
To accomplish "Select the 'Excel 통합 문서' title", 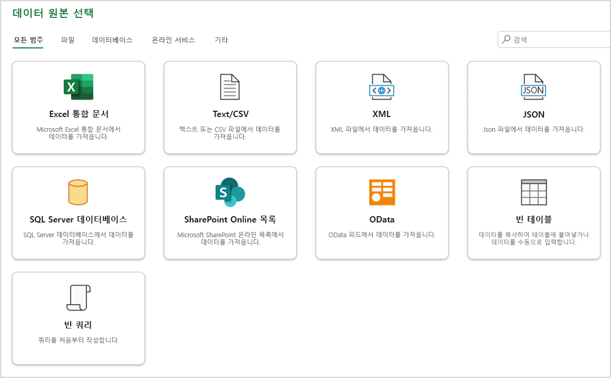I will point(79,114).
